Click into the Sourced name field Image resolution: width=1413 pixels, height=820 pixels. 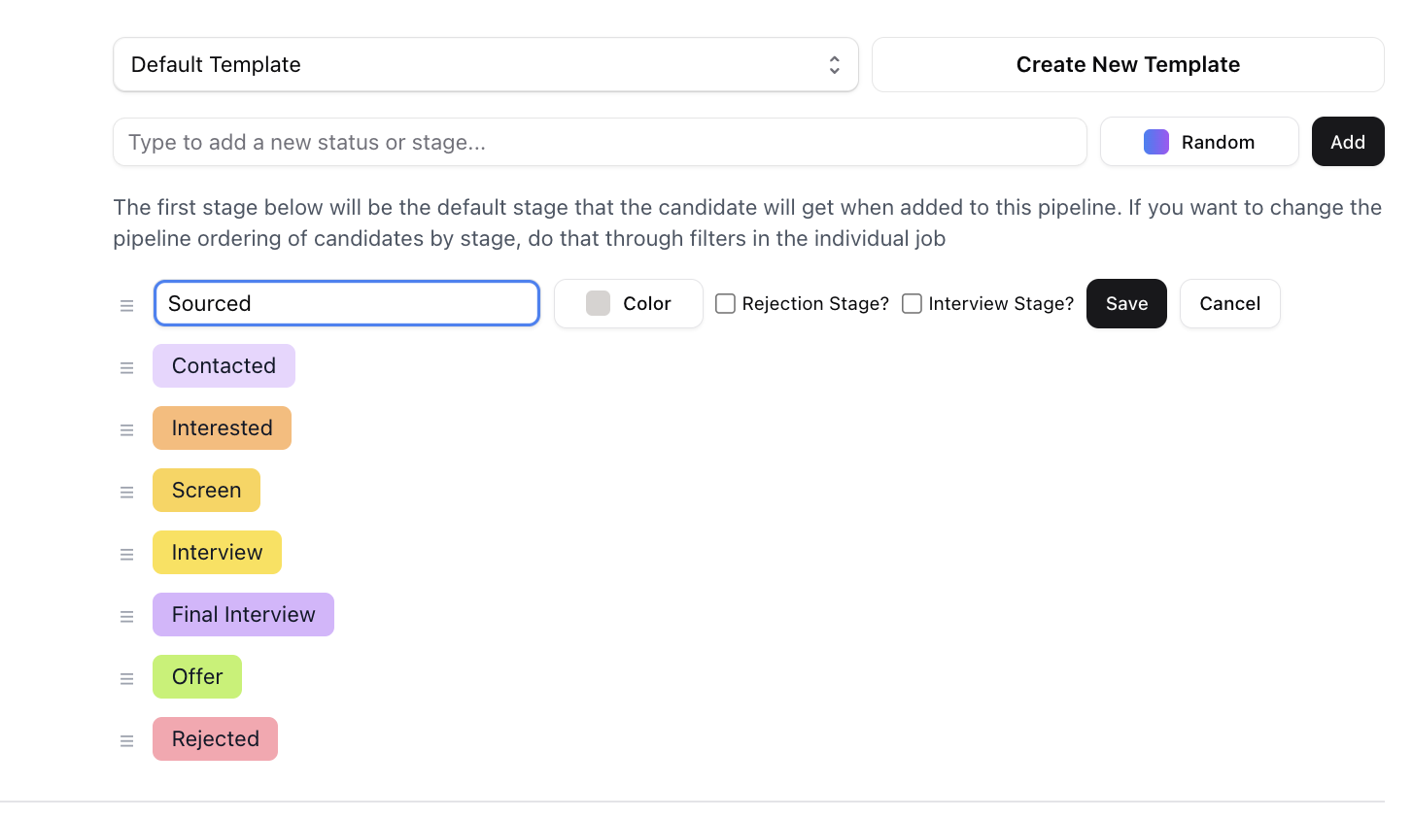point(347,303)
